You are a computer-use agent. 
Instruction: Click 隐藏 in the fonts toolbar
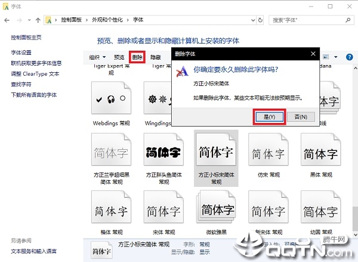156,57
